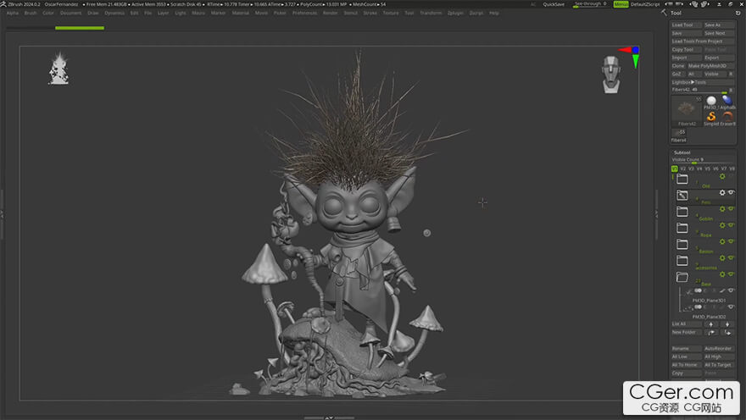Open settings gear for Rope folder
Screen dimensions: 746x420
[722, 225]
